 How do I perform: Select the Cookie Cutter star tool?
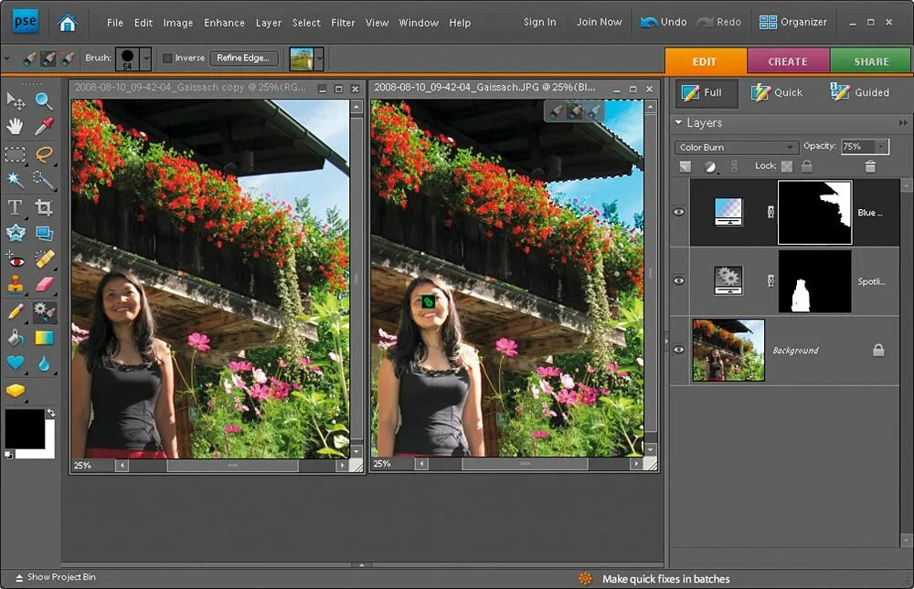(16, 233)
